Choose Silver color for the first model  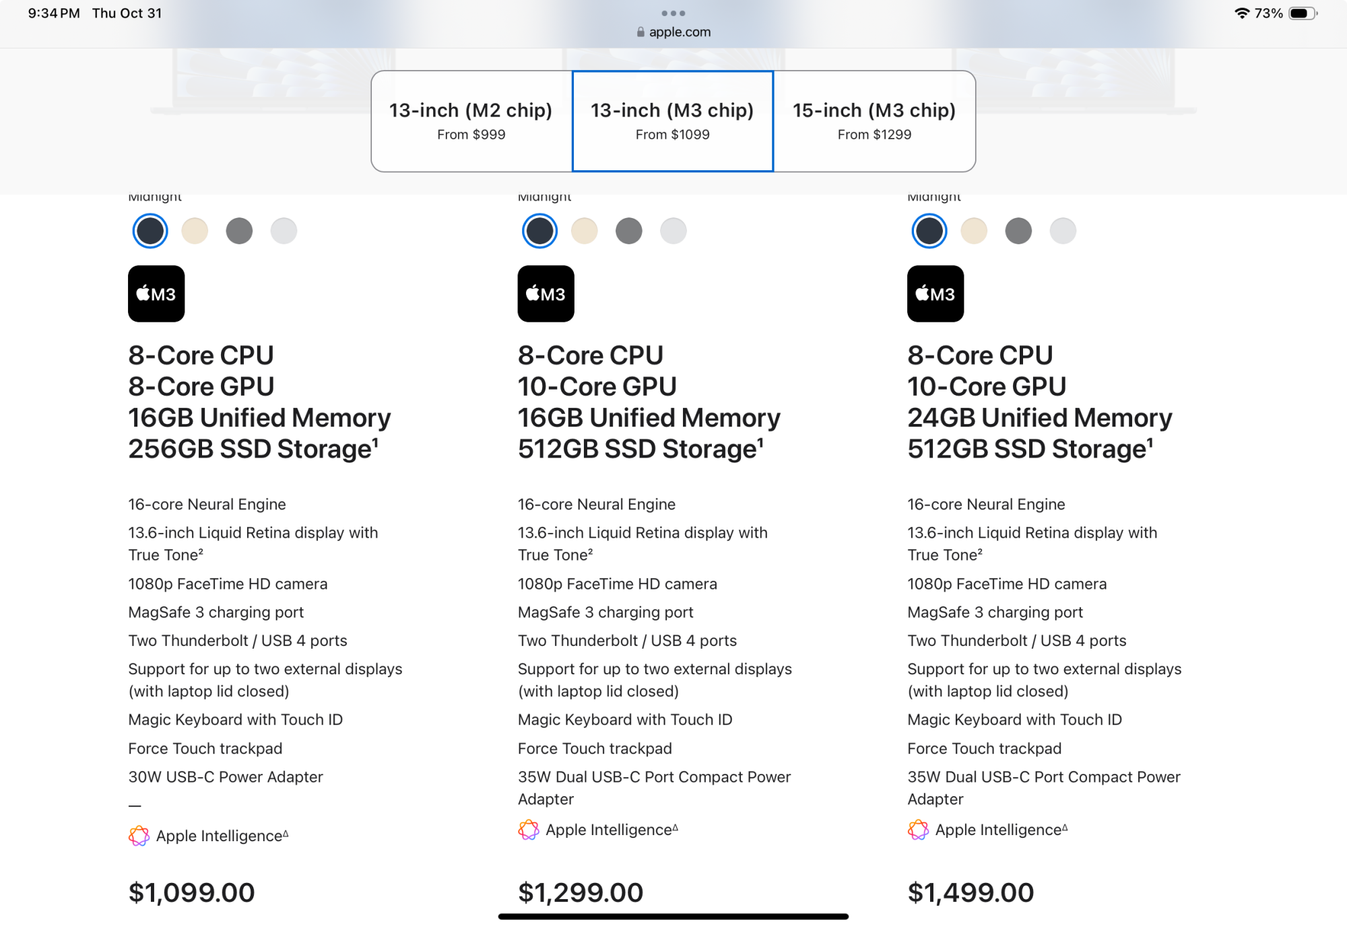point(284,231)
